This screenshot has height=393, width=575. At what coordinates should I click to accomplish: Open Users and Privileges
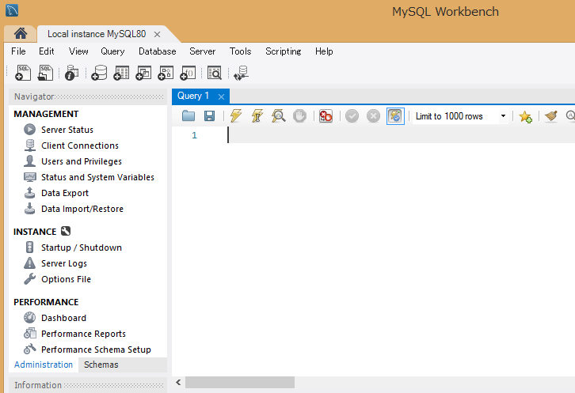(x=82, y=161)
